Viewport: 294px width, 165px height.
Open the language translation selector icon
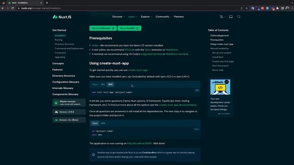pyautogui.click(x=221, y=16)
